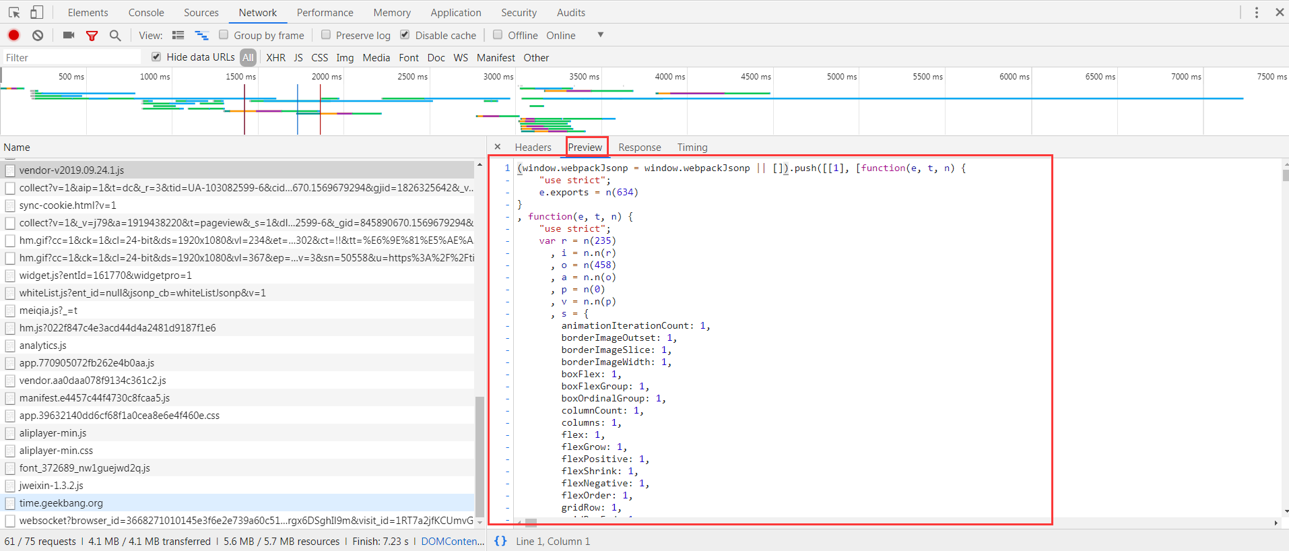The height and width of the screenshot is (551, 1289).
Task: Uncheck the Disable cache checkbox
Action: [405, 34]
